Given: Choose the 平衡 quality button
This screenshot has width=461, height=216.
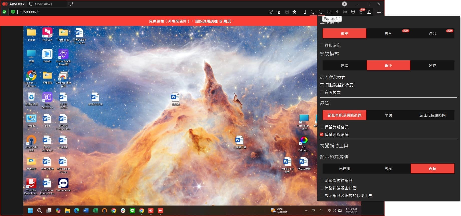Looking at the screenshot, I should (388, 115).
